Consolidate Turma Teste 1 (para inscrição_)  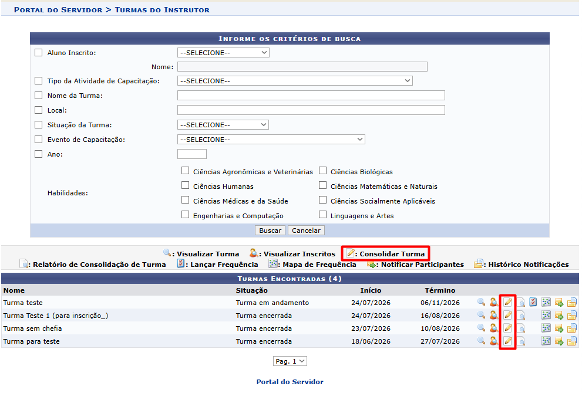pyautogui.click(x=508, y=315)
